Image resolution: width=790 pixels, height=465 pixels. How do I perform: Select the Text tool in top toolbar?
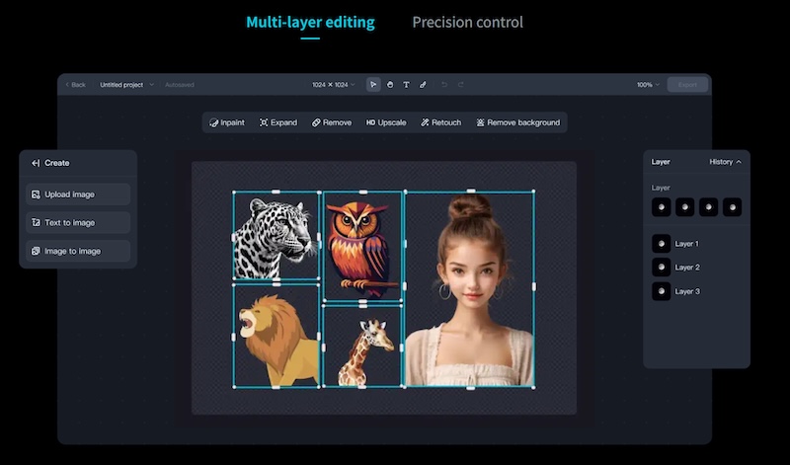point(406,85)
